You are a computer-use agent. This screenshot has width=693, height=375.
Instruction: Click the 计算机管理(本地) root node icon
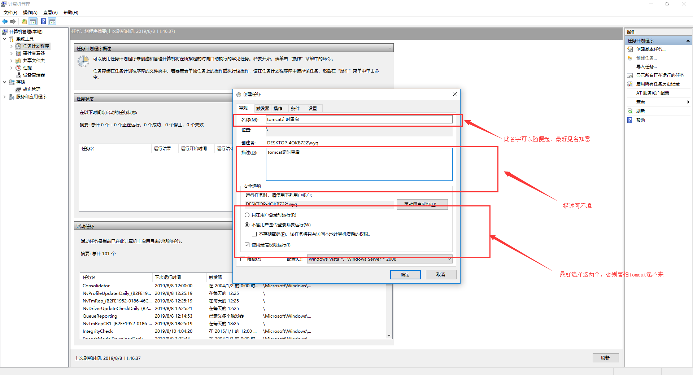5,32
